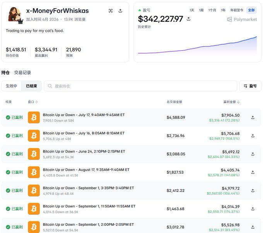Share the July 16 8:05AM position
This screenshot has height=233, width=263.
pos(253,136)
